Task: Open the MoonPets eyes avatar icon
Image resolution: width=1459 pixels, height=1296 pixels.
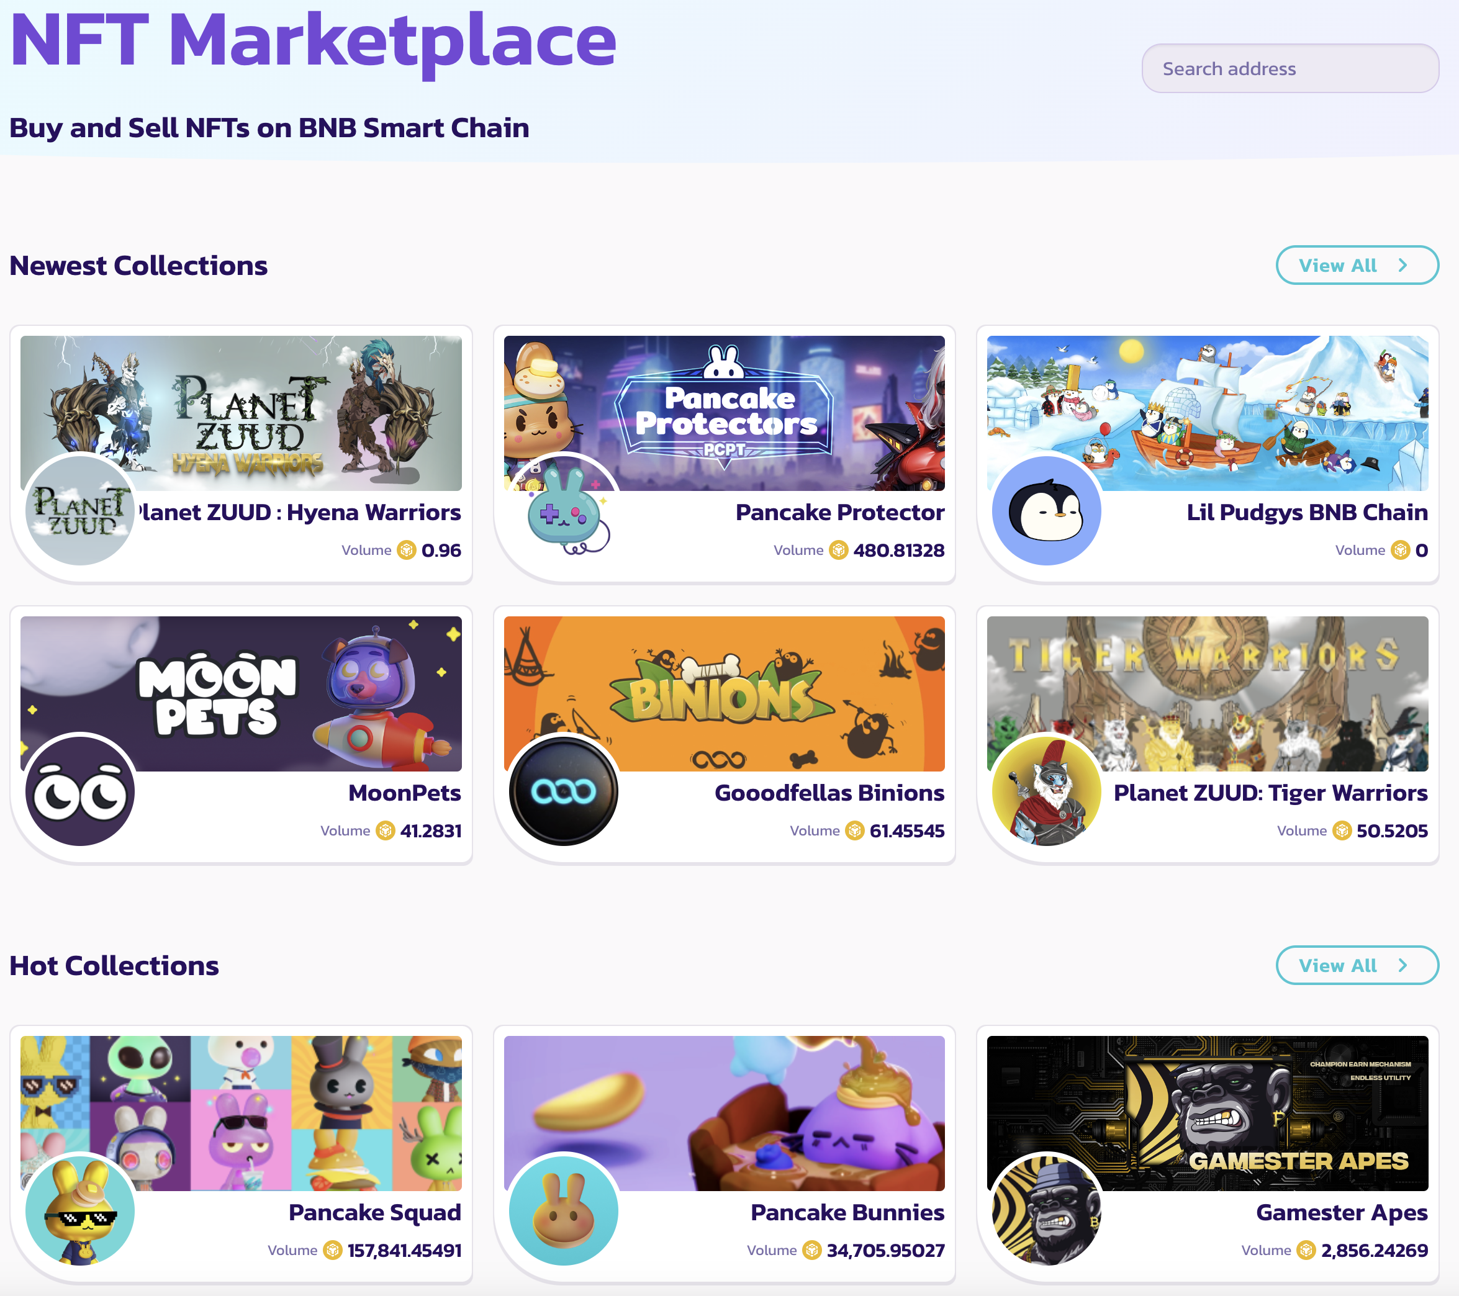Action: coord(80,791)
